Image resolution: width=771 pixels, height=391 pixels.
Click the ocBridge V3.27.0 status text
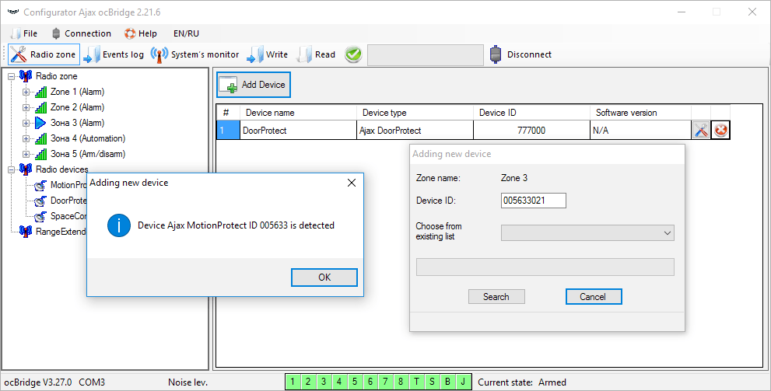38,382
